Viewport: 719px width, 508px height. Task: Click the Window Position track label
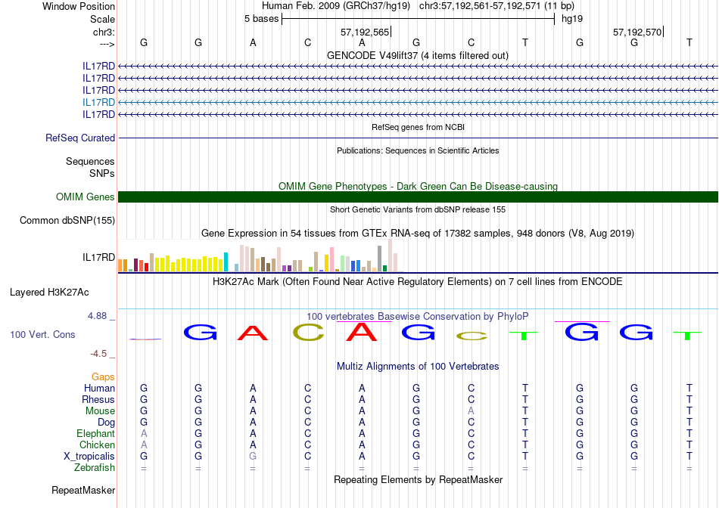tap(79, 6)
